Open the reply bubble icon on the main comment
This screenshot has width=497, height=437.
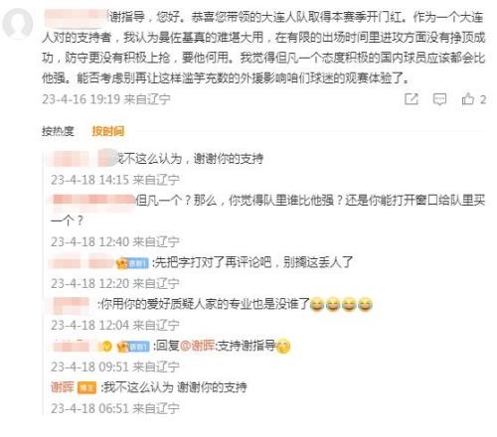439,99
